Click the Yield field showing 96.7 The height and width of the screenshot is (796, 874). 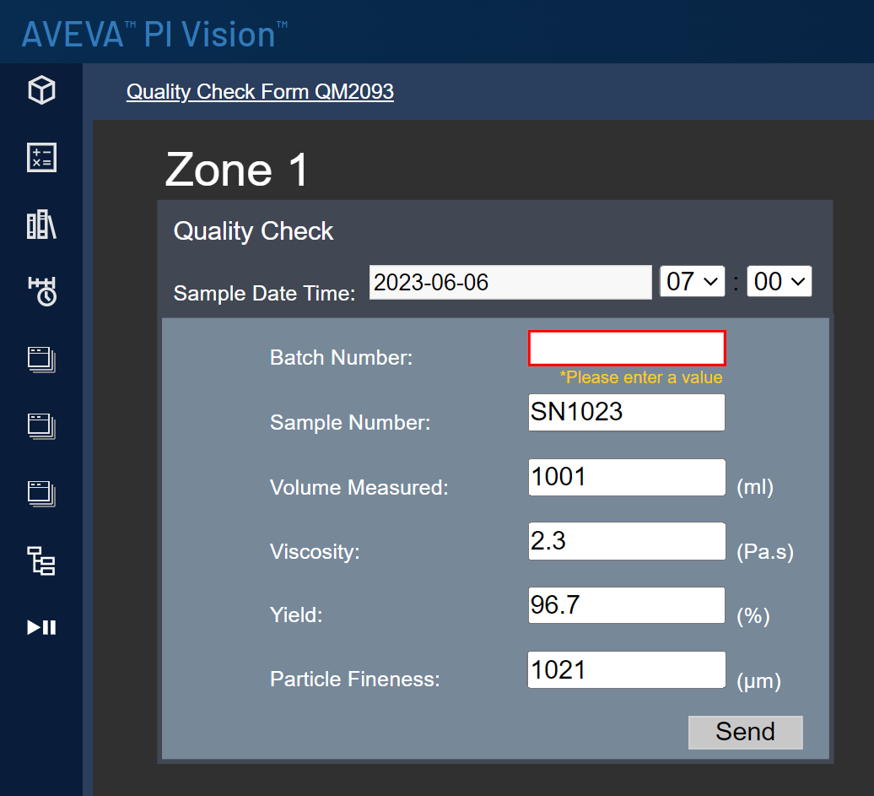(x=626, y=605)
